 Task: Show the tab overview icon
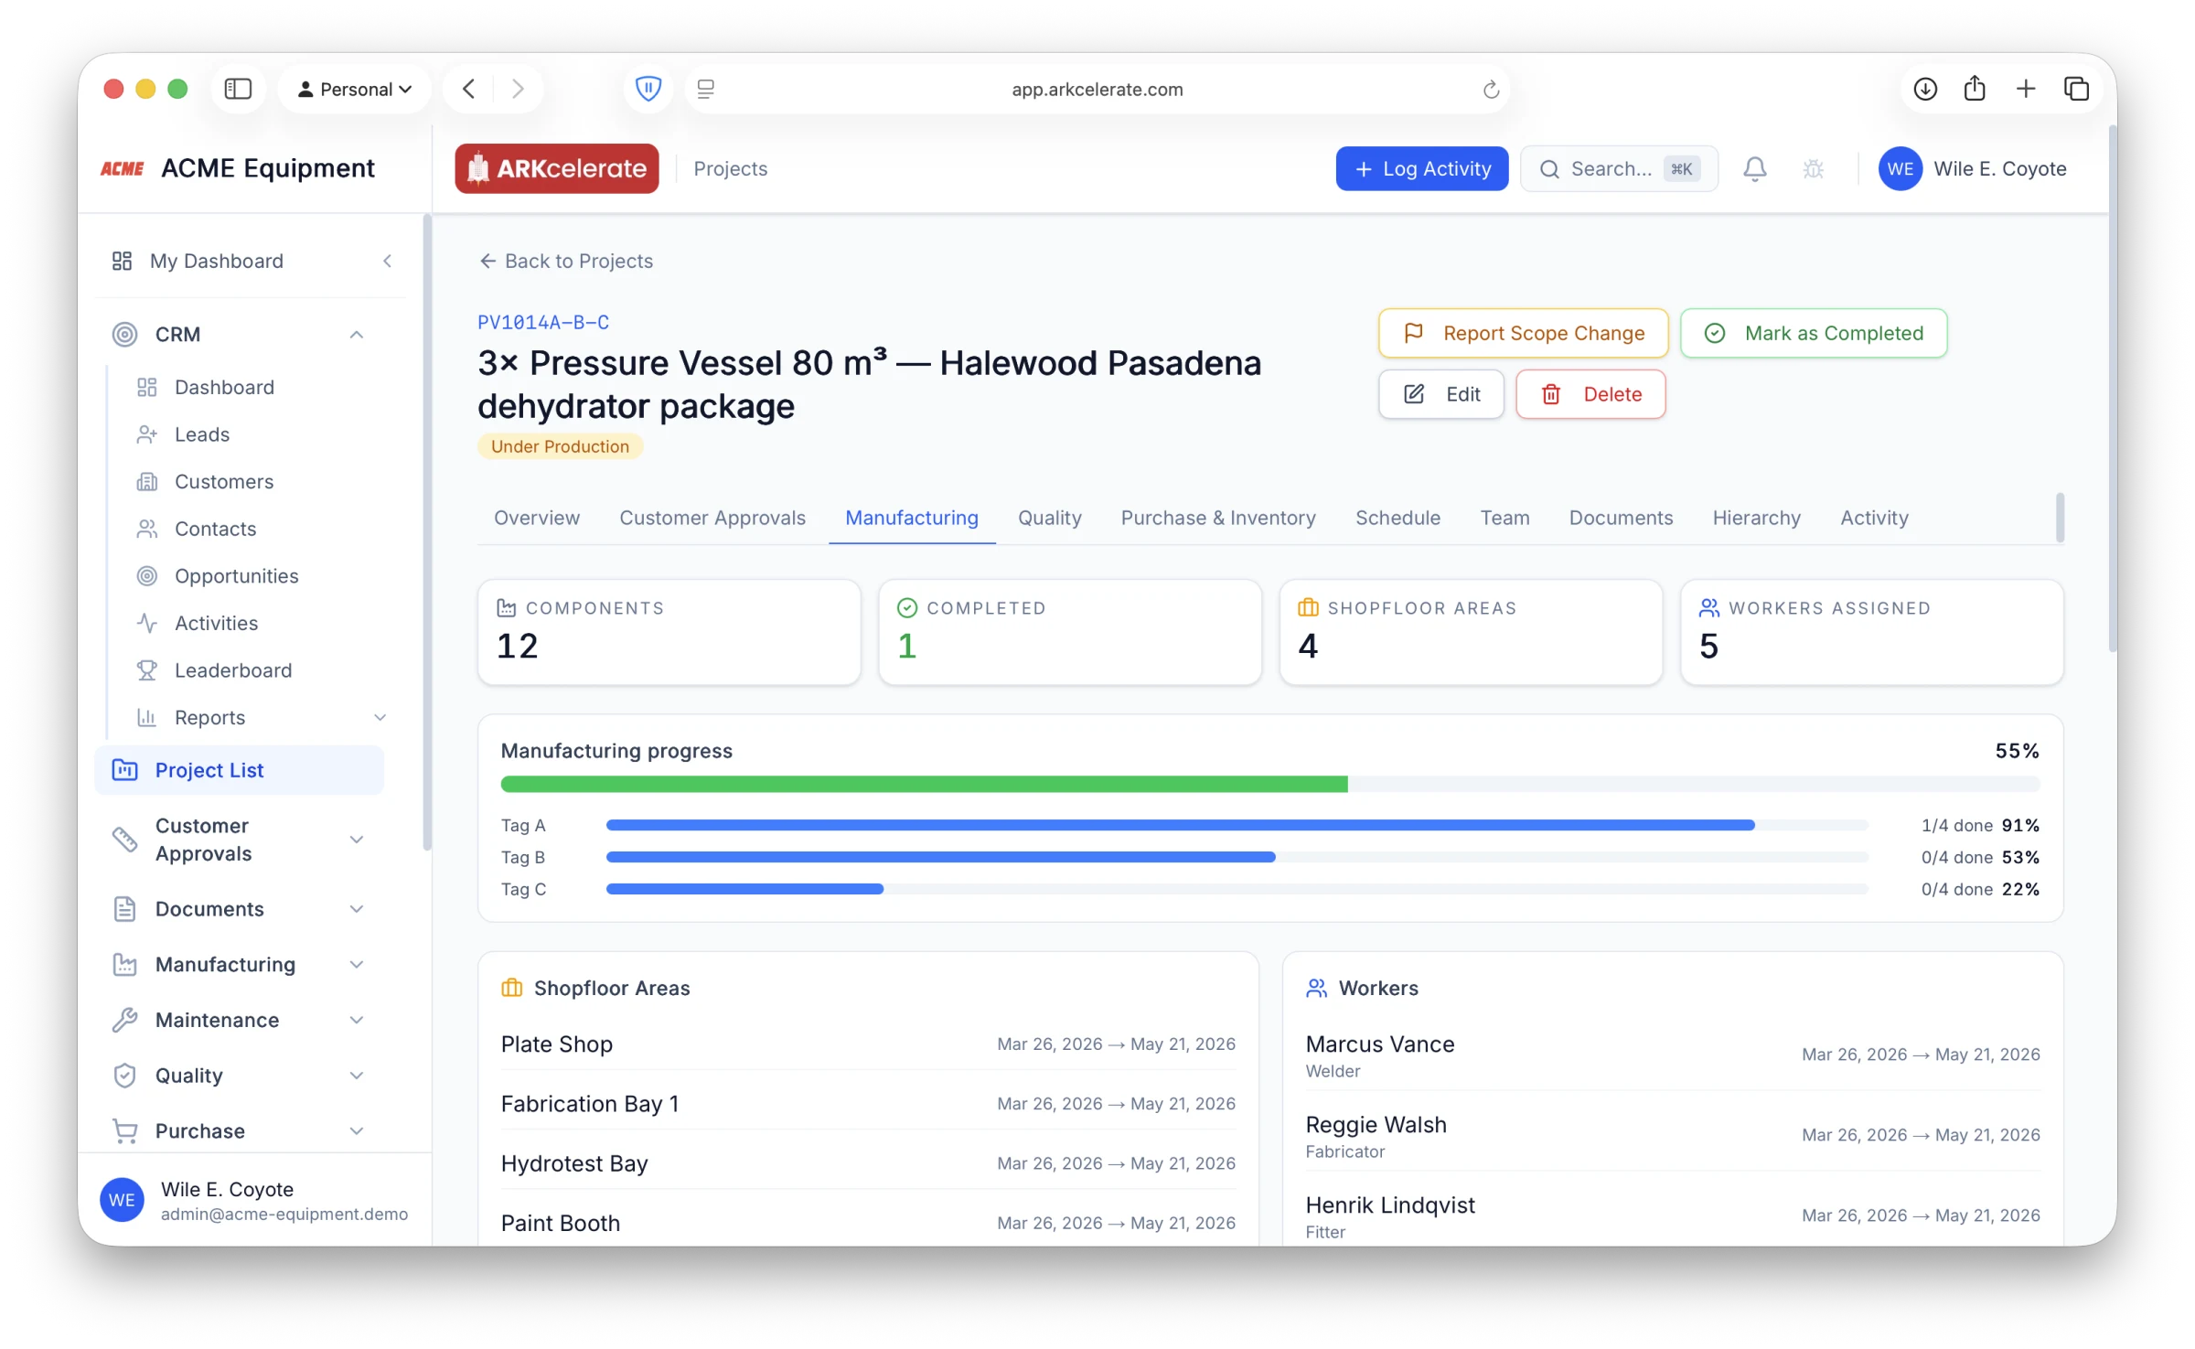pyautogui.click(x=2076, y=89)
